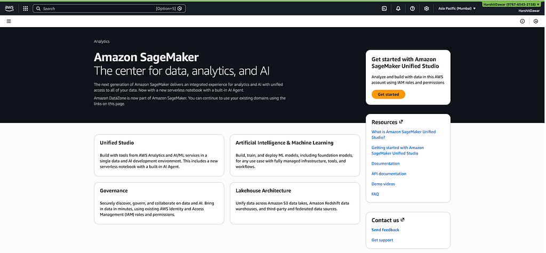The height and width of the screenshot is (253, 546).
Task: Open the Artificial Intelligence & Machine Learning card
Action: click(x=295, y=155)
